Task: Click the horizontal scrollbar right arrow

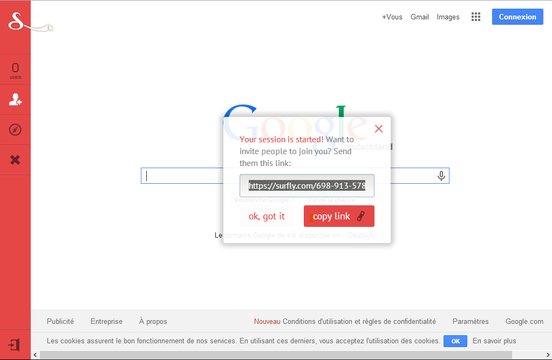Action: (x=548, y=355)
